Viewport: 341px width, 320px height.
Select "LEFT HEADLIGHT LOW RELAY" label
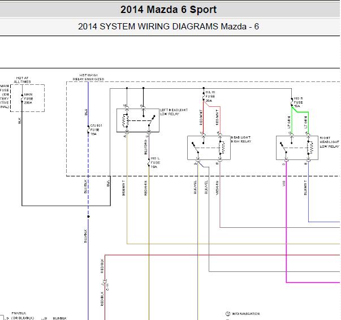click(x=174, y=112)
